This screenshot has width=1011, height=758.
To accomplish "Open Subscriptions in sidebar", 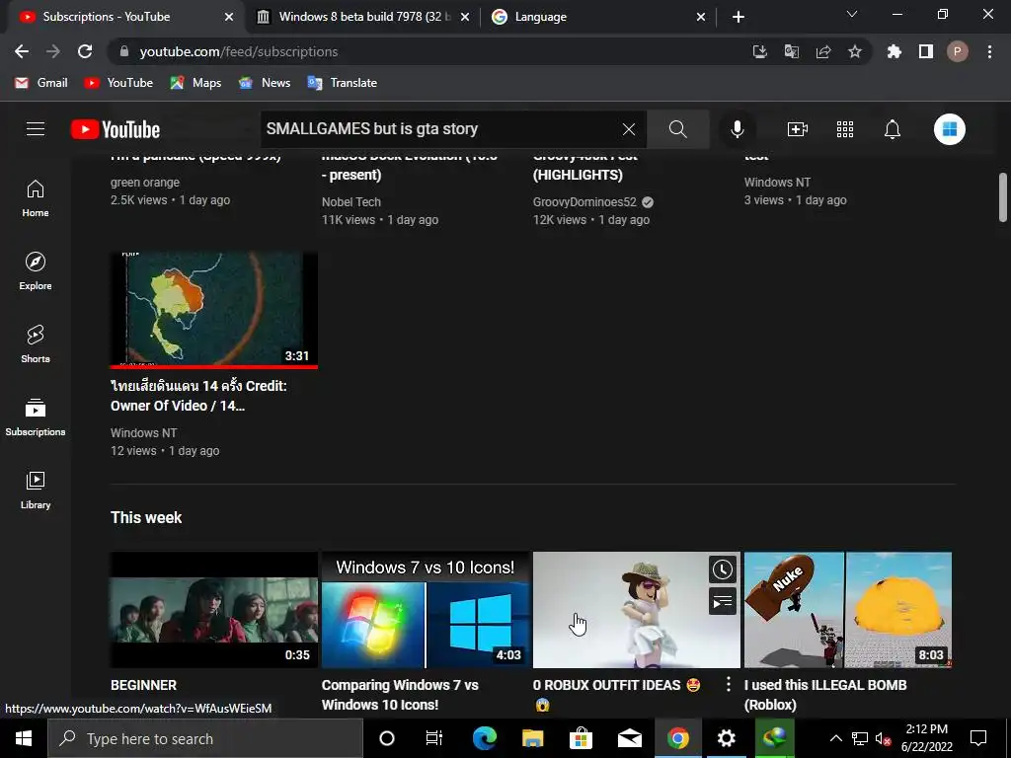I will tap(36, 417).
